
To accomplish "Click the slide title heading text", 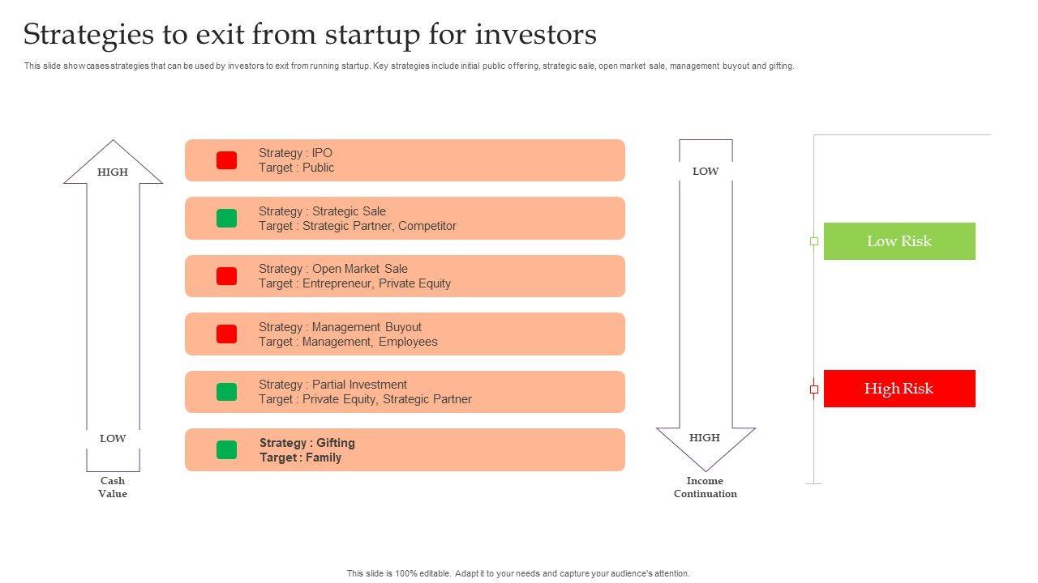I will (310, 35).
